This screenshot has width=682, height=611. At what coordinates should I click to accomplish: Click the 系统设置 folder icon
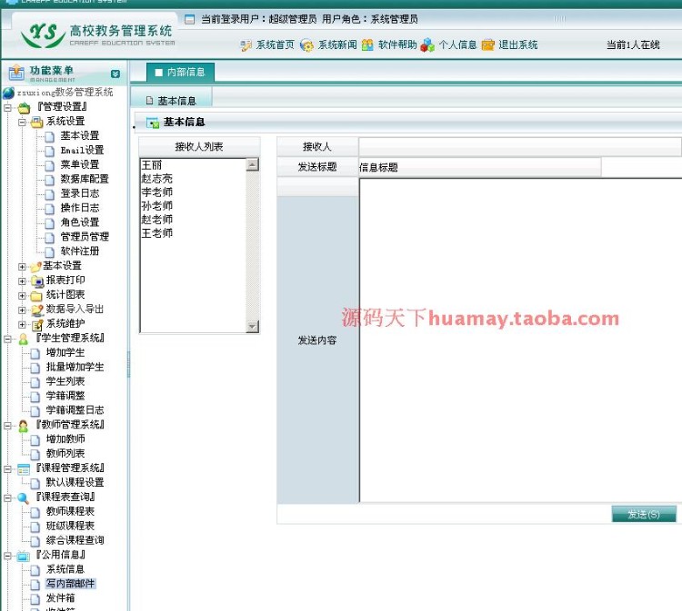coord(37,122)
